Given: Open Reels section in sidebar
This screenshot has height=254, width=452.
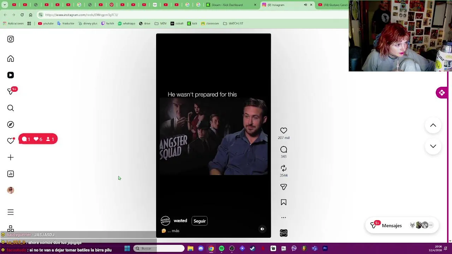Looking at the screenshot, I should (11, 75).
